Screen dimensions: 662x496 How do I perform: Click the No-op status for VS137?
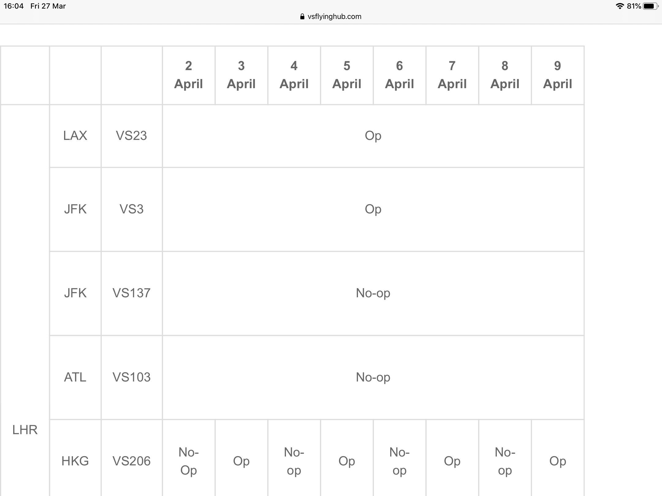[373, 293]
